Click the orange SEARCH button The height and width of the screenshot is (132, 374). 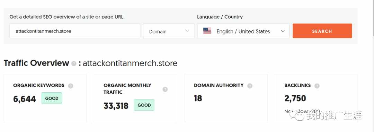[x=322, y=31]
